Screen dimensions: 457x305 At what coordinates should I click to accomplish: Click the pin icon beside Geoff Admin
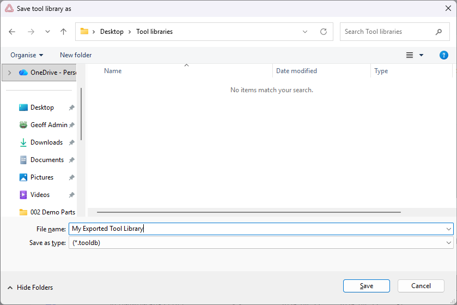coord(72,125)
